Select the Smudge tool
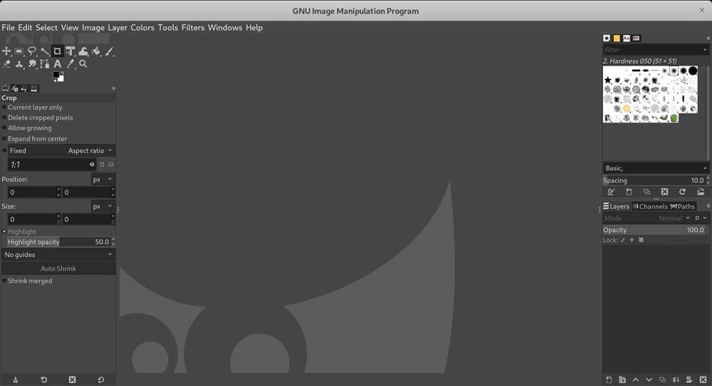 pyautogui.click(x=32, y=64)
